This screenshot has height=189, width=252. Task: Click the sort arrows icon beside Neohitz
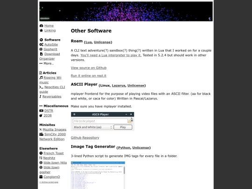tap(41, 158)
